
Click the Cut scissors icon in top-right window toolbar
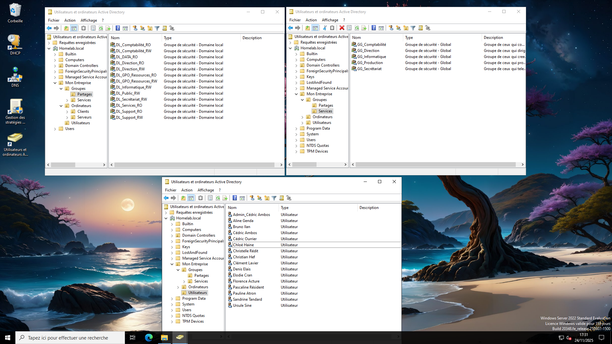coord(325,28)
